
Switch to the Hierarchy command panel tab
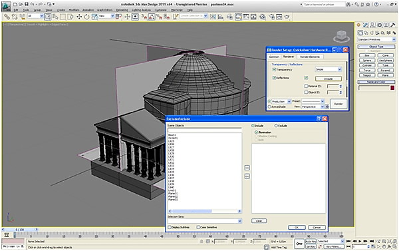pyautogui.click(x=372, y=25)
